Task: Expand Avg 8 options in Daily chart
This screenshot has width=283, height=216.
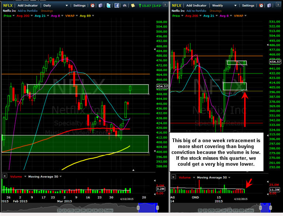Action: 62,16
